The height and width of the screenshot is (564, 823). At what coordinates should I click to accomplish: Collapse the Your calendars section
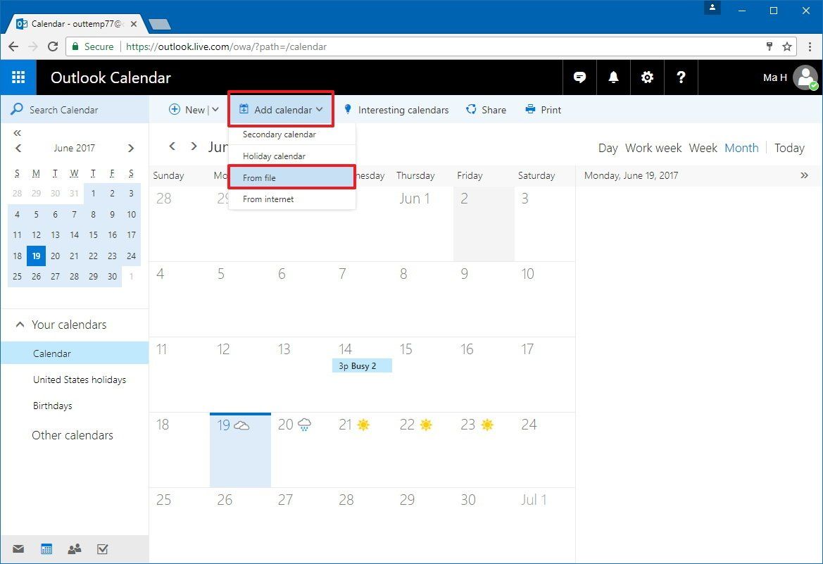pos(20,325)
